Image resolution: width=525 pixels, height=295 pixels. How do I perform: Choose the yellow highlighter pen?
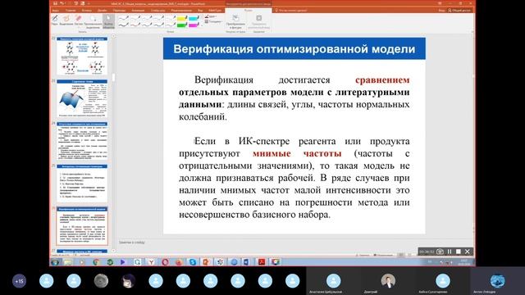coord(182,18)
